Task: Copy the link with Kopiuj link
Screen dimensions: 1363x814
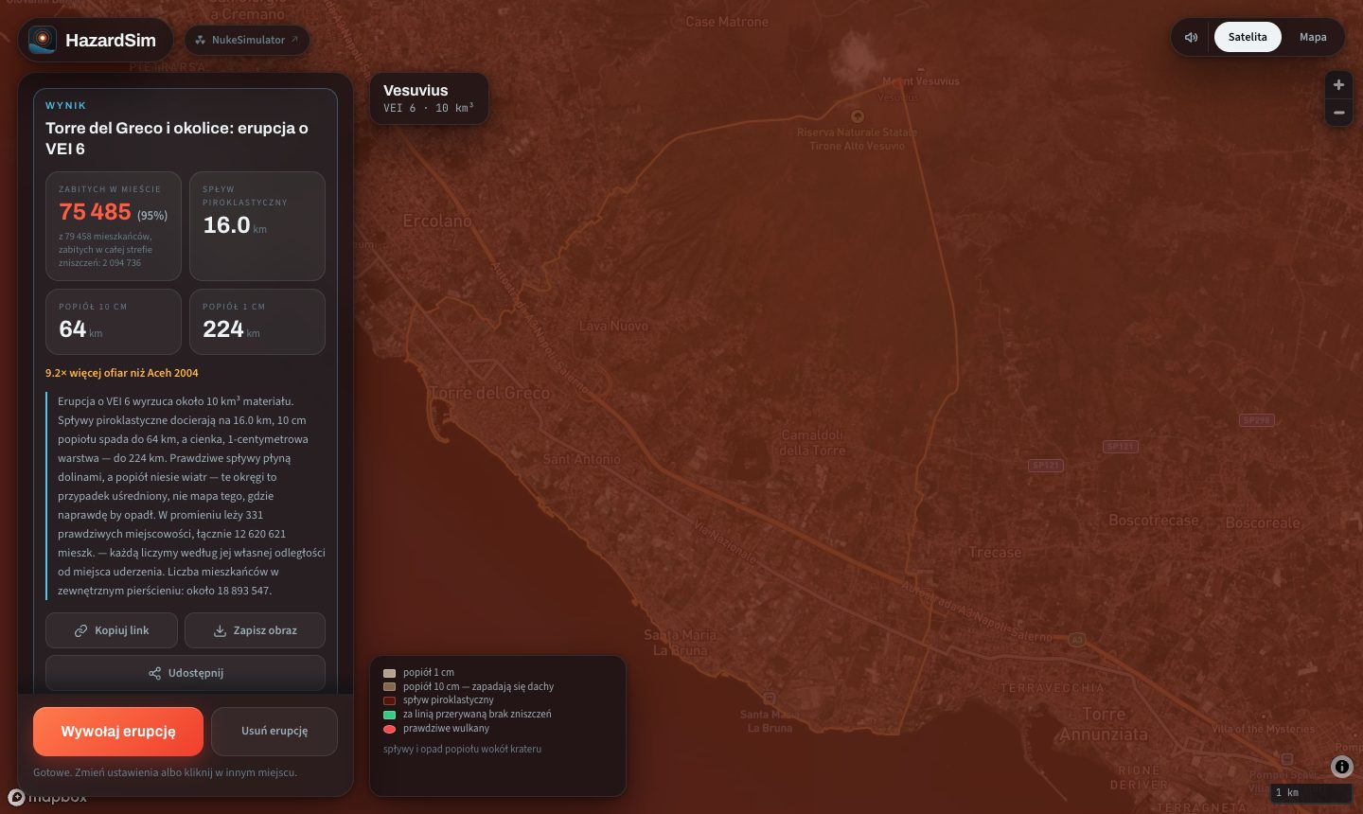Action: point(112,630)
